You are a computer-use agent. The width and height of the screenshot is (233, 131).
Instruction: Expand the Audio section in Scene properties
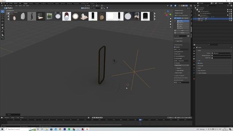click(x=199, y=68)
